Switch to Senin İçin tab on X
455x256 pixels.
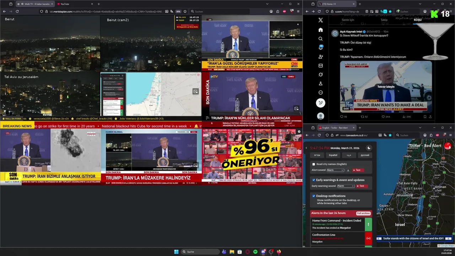click(x=348, y=20)
